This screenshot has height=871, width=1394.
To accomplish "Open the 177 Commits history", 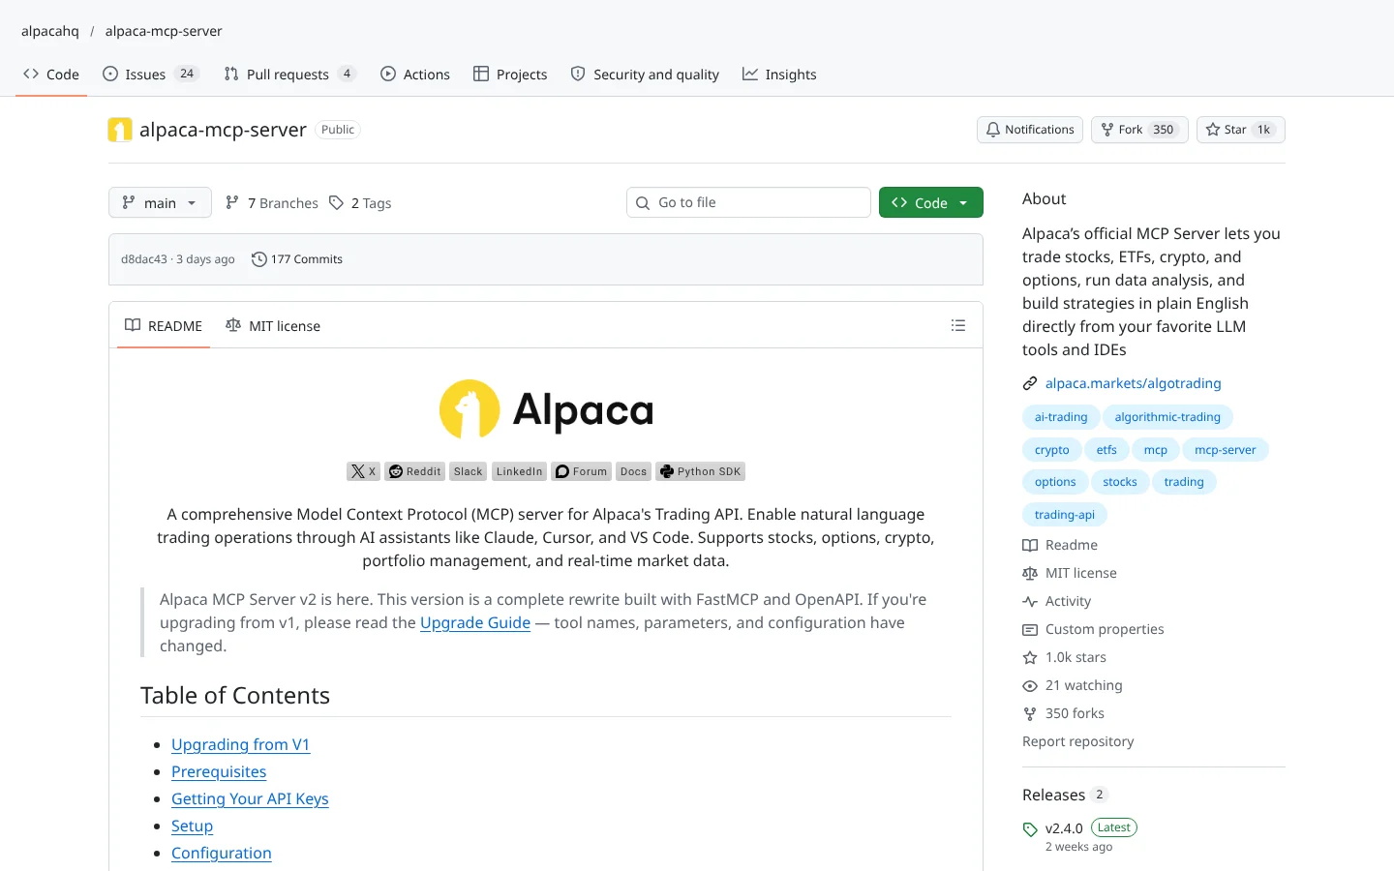I will [x=297, y=259].
